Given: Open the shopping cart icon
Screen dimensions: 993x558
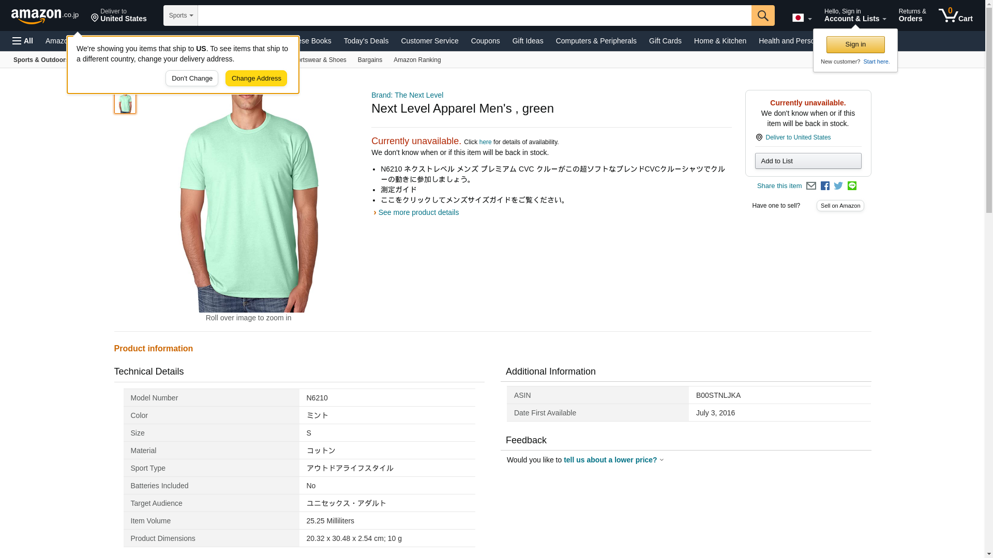Looking at the screenshot, I should tap(955, 16).
